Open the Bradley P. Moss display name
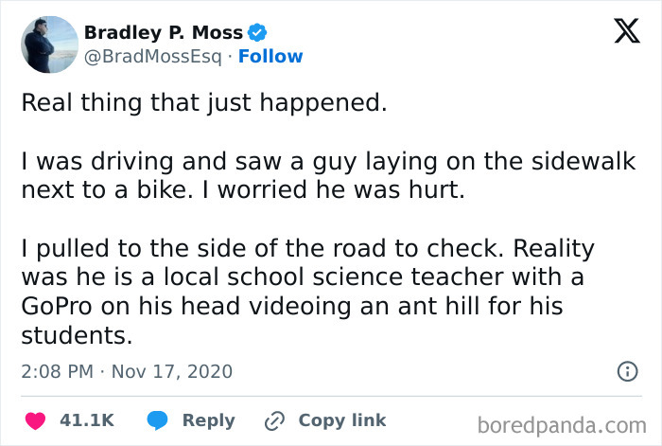This screenshot has height=446, width=662. coord(163,32)
